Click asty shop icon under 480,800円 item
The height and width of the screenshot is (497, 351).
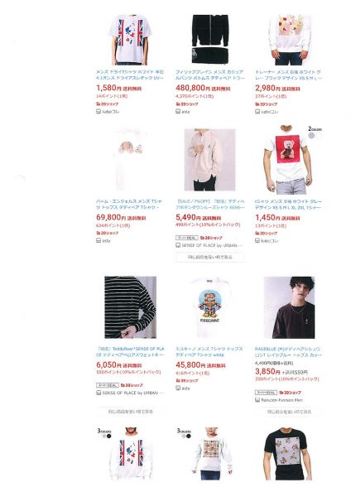pos(178,112)
